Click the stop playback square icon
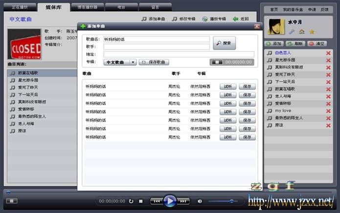 coord(140,201)
